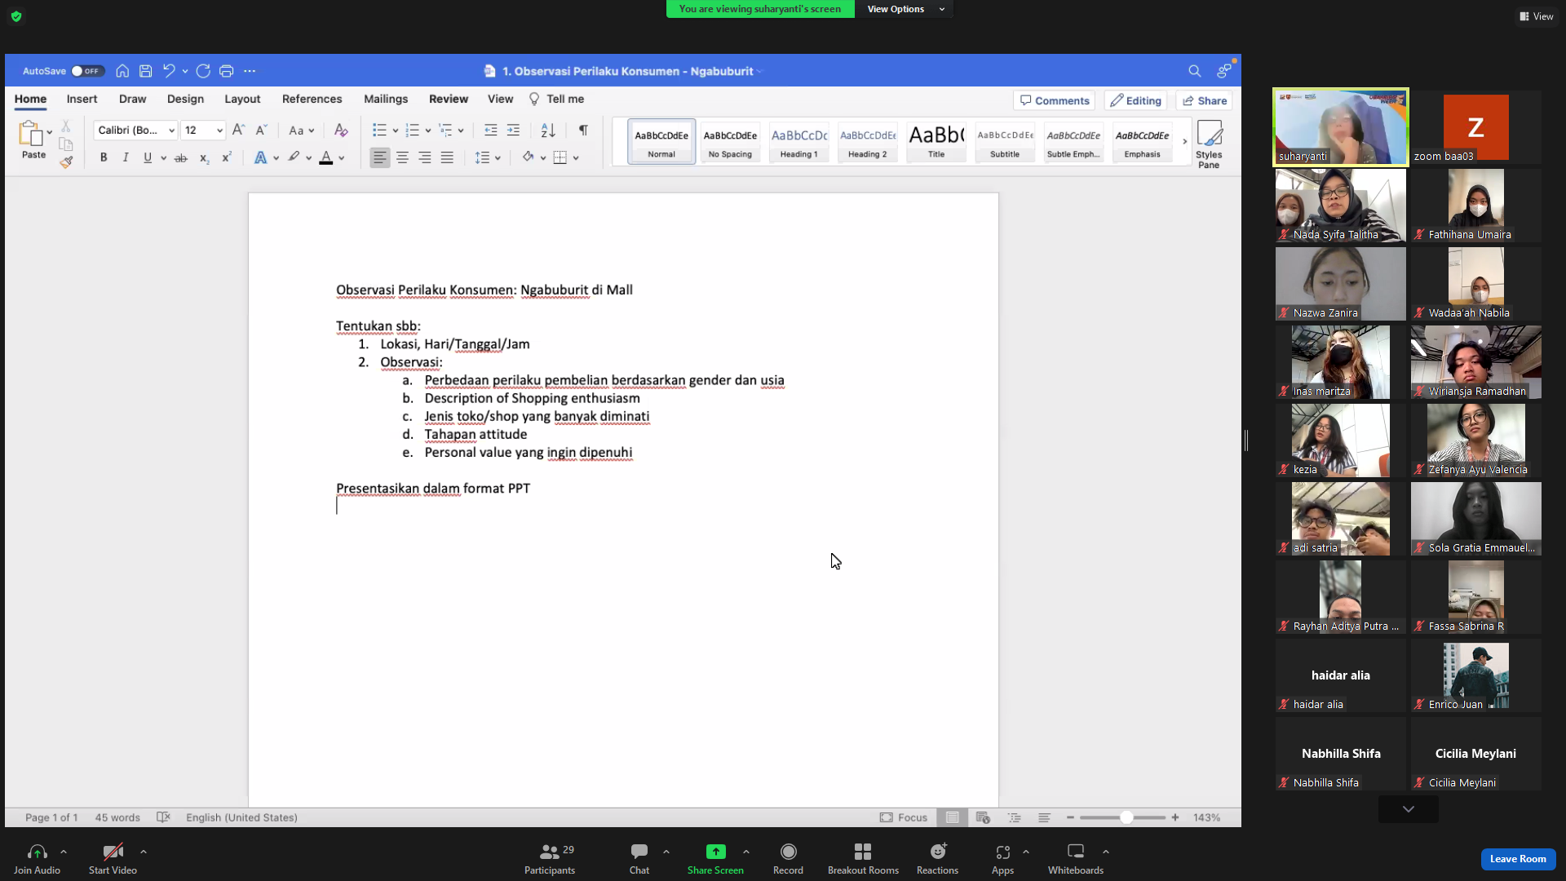Expand bullet list options arrow

click(396, 131)
